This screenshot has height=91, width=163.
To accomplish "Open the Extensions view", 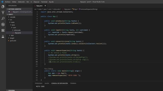I will pyautogui.click(x=3, y=30).
